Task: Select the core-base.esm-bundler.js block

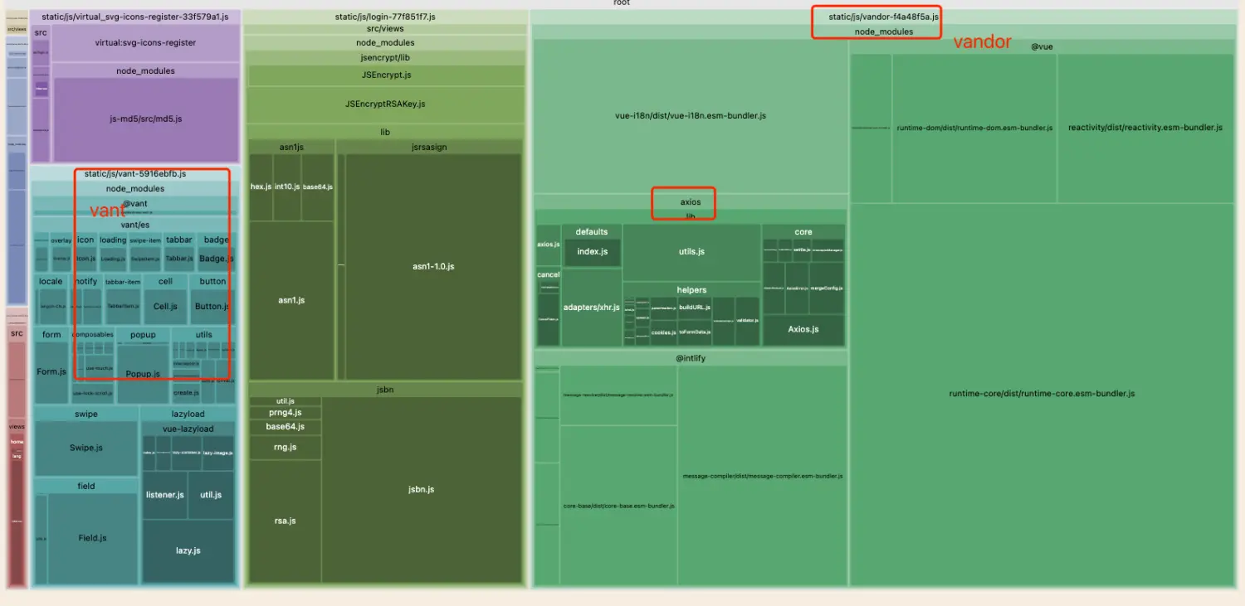Action: [618, 505]
